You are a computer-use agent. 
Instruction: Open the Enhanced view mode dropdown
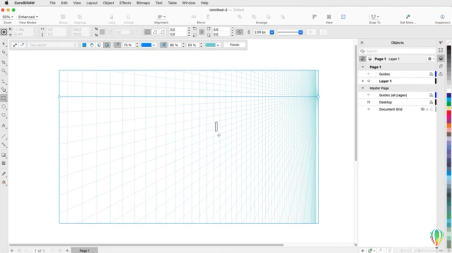28,17
